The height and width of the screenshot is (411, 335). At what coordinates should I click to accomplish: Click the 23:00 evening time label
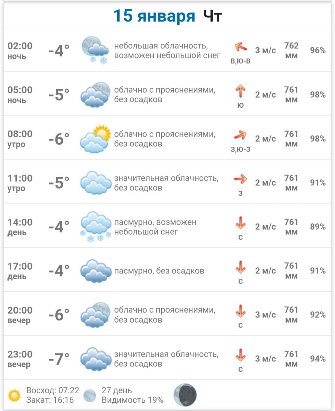point(20,359)
